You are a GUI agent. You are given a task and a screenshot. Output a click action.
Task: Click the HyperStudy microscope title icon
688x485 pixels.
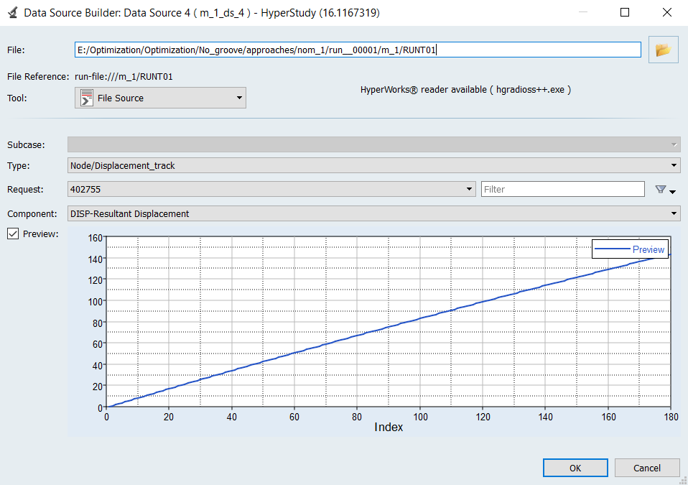(13, 12)
